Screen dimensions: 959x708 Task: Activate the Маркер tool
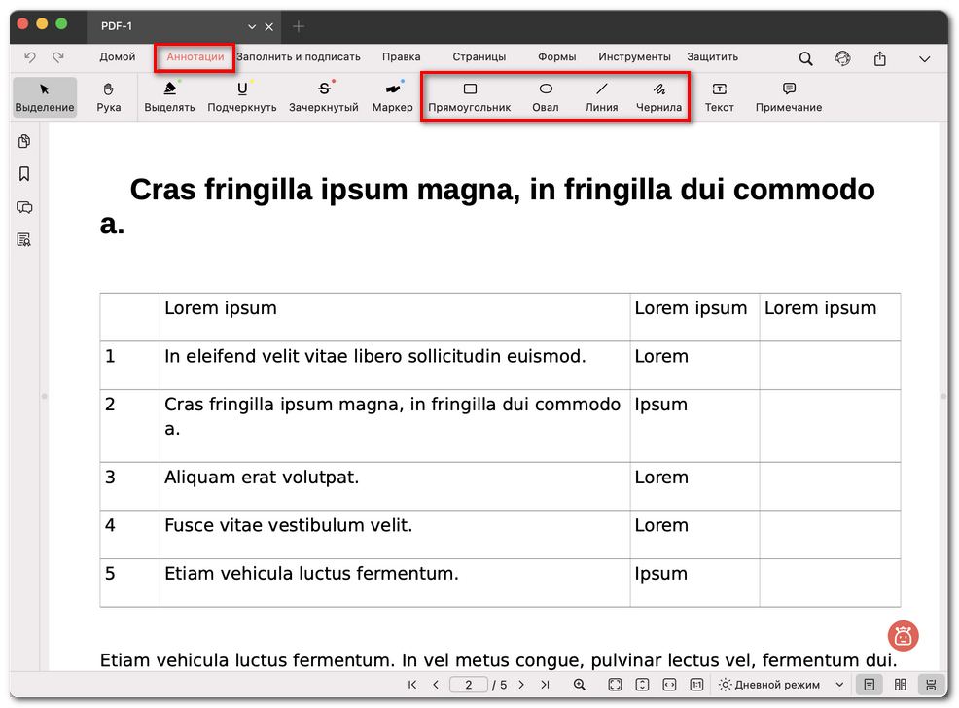click(x=392, y=96)
